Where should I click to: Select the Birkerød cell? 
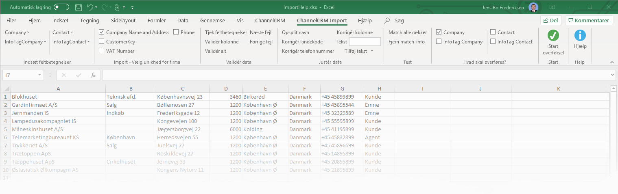[265, 97]
